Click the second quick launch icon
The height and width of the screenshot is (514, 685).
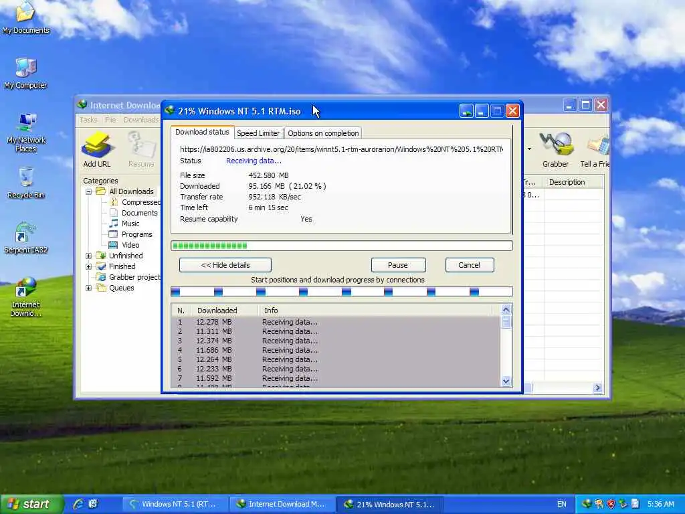click(93, 504)
